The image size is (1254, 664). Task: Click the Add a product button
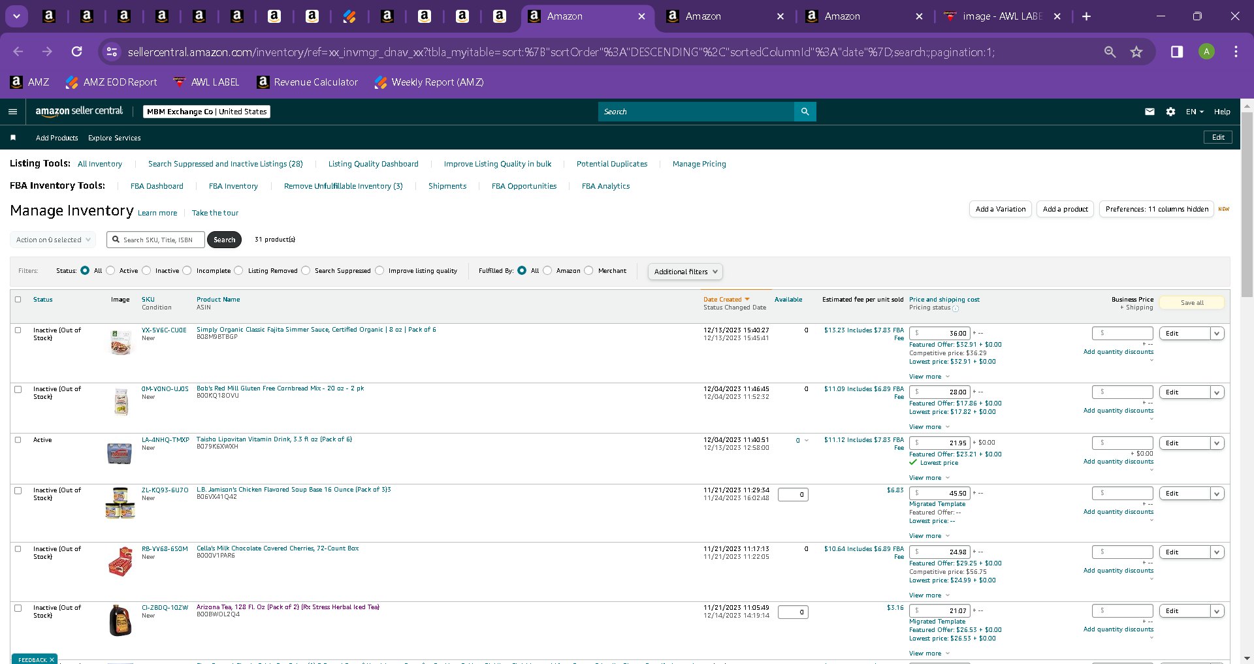(x=1065, y=209)
